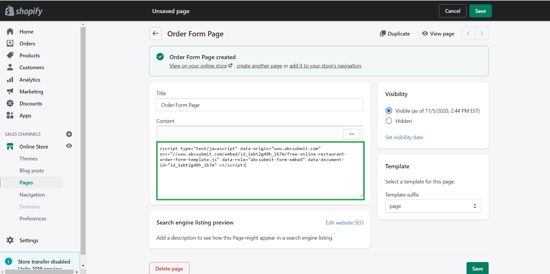
Task: Follow add it to your store's navigation link
Action: (x=325, y=66)
